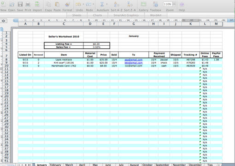Open the SmartArt Graphics gallery tab
Image resolution: width=235 pixels, height=166 pixels.
[x=126, y=15]
